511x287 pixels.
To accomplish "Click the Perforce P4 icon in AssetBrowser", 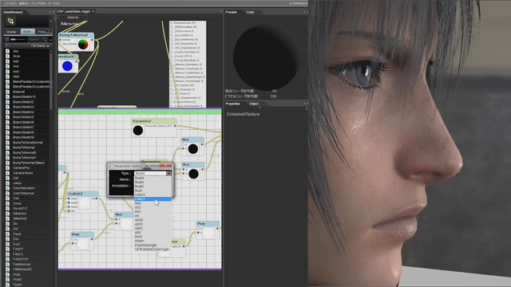I will [10, 22].
